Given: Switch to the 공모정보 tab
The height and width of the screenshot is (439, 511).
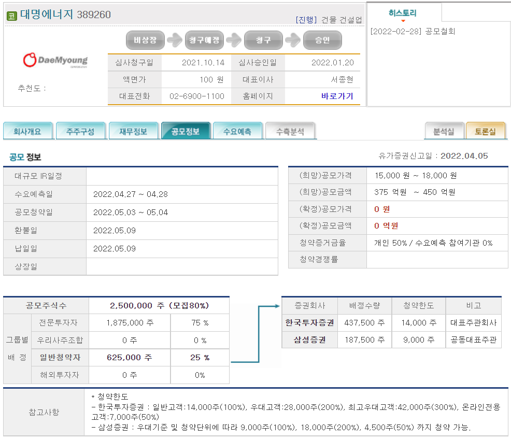Looking at the screenshot, I should pos(186,131).
